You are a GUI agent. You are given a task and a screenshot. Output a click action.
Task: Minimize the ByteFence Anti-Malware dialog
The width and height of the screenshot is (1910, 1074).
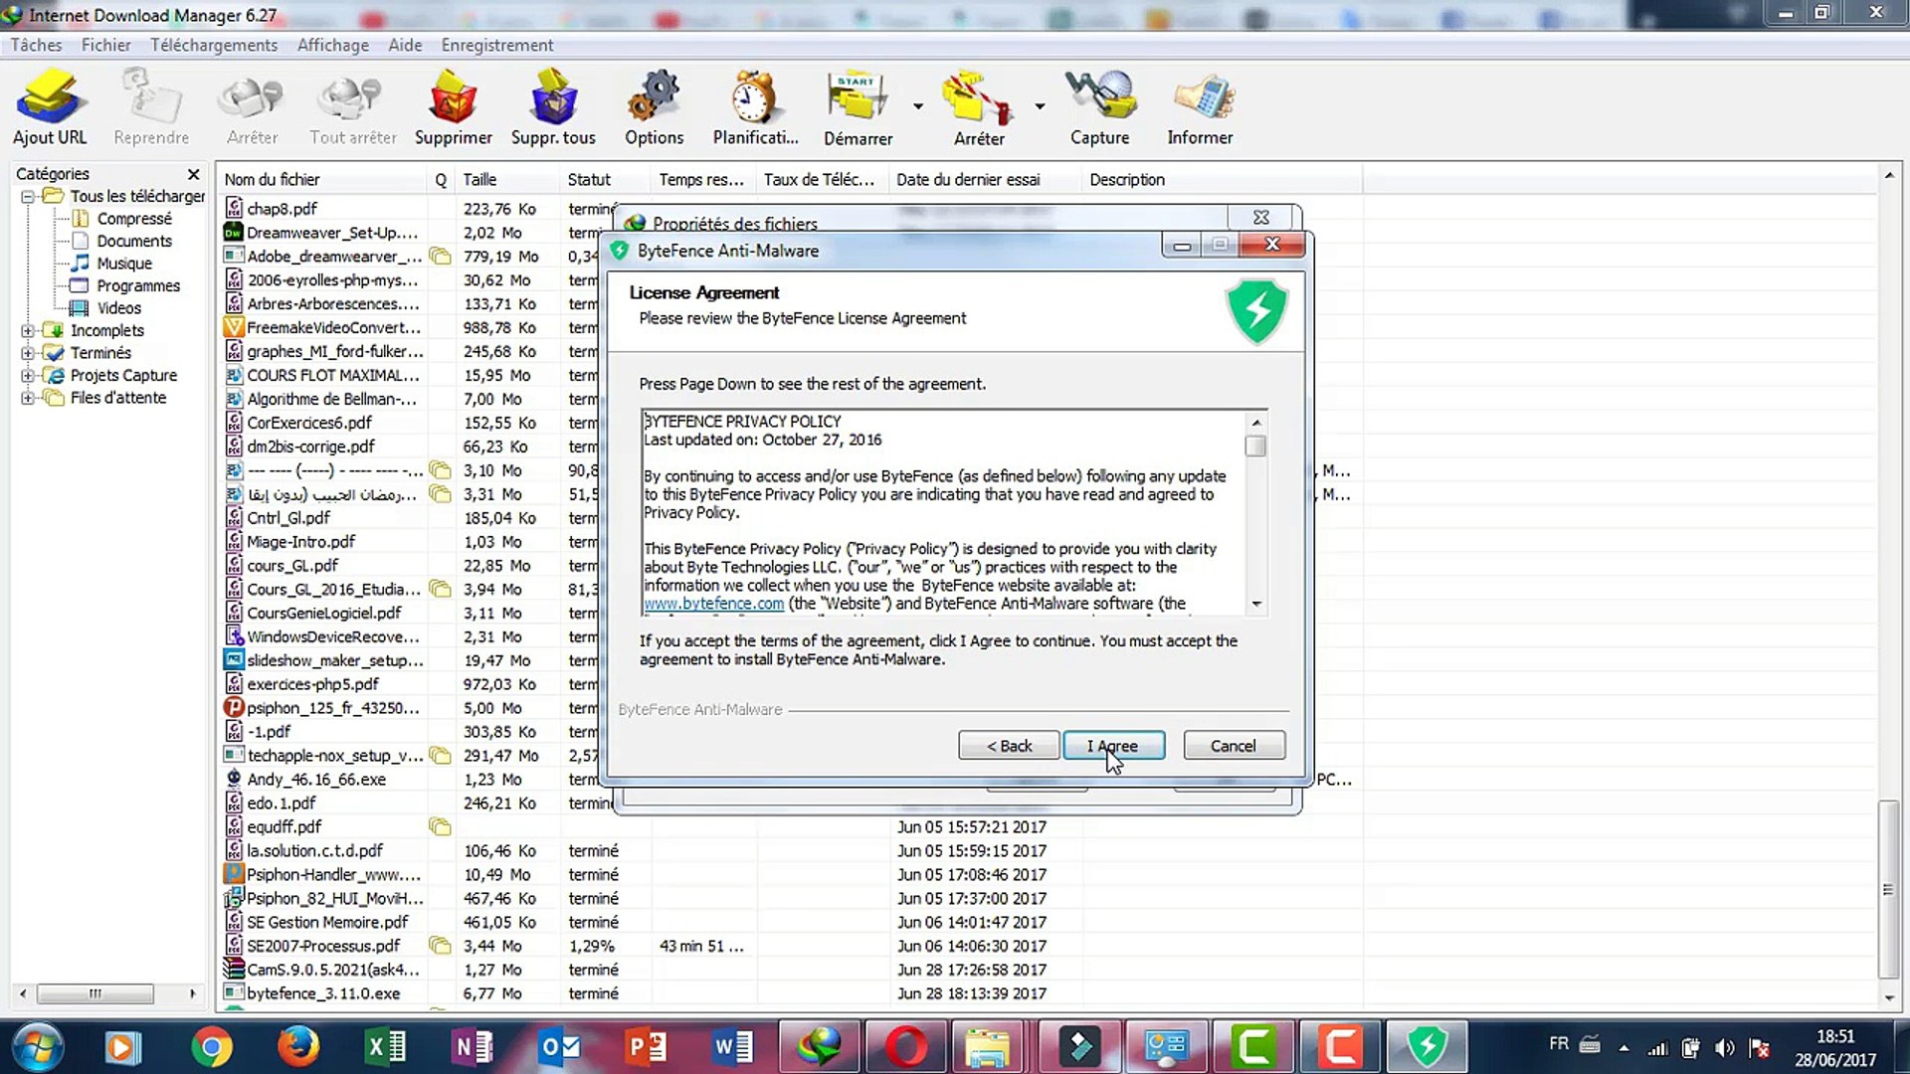(x=1182, y=246)
